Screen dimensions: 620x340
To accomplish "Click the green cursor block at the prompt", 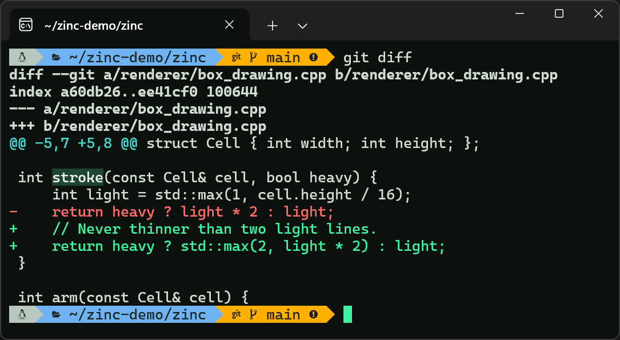I will [347, 314].
